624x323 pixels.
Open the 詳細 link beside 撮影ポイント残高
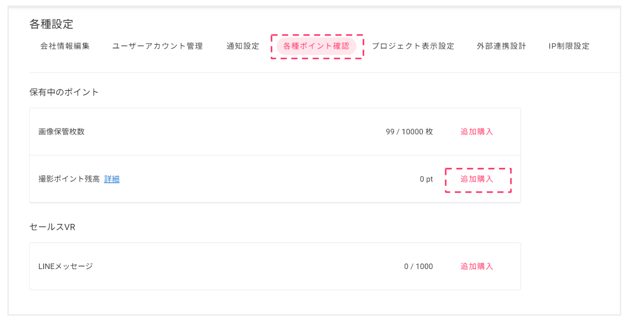[x=112, y=179]
